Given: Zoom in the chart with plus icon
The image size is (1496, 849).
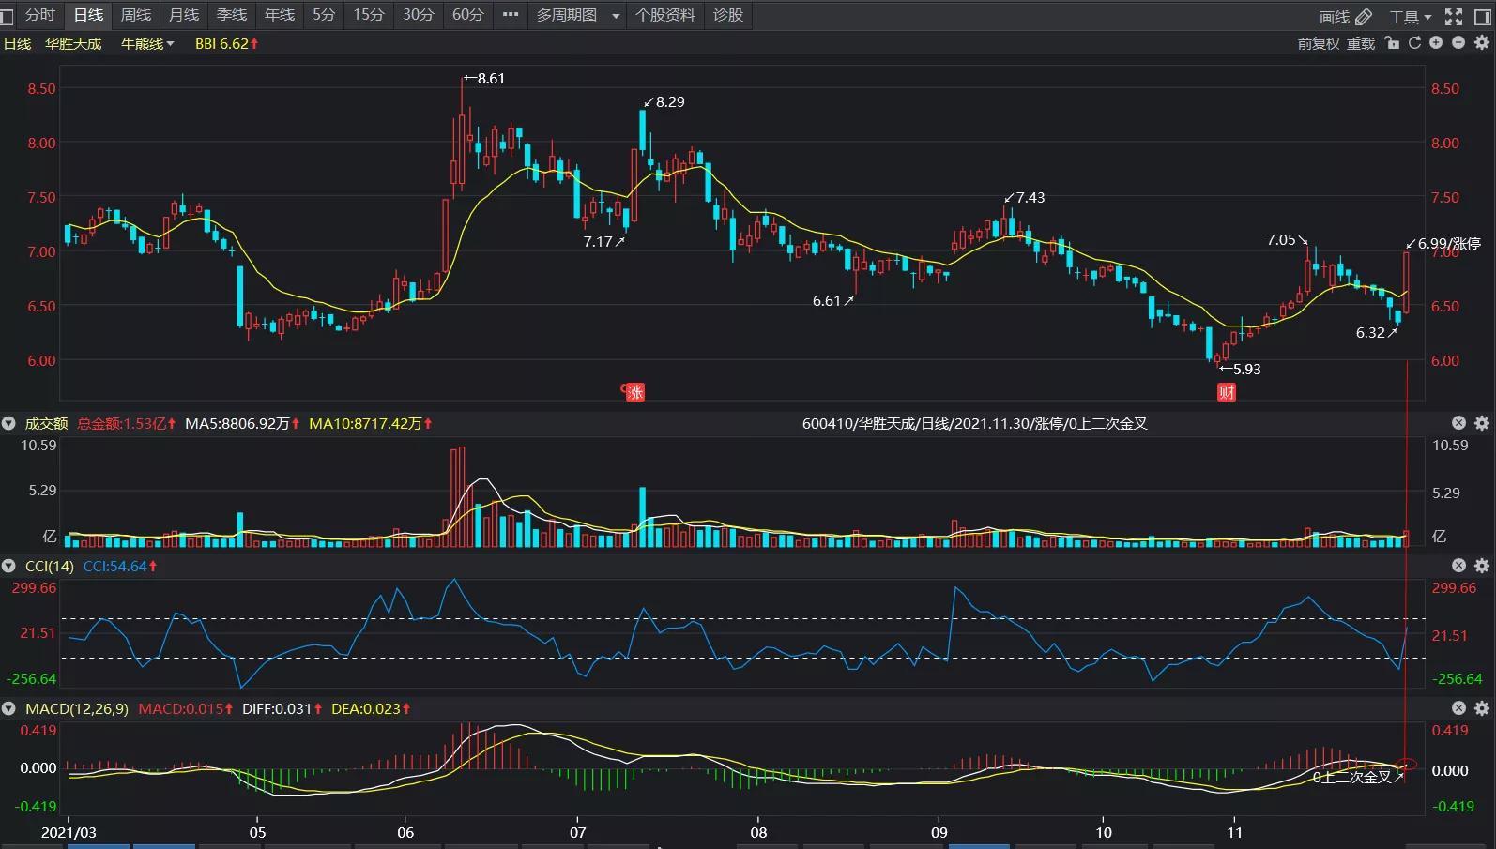Looking at the screenshot, I should pos(1436,43).
